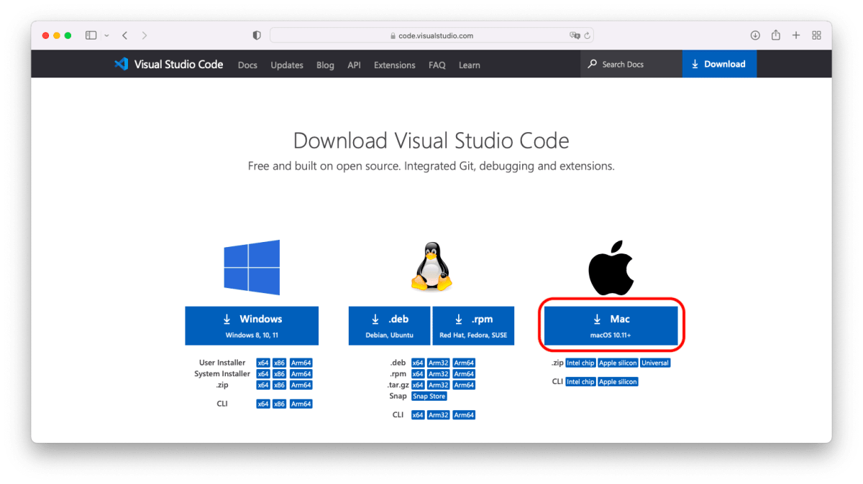Download the Windows 8, 10, 11 installer
Image resolution: width=863 pixels, height=484 pixels.
pyautogui.click(x=252, y=326)
